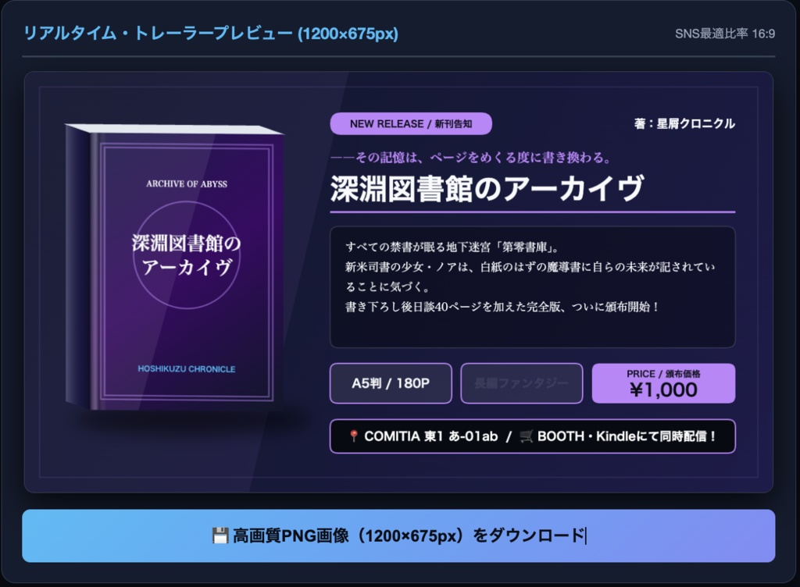Click ARCHIVE OF ABYSS on book cover
The width and height of the screenshot is (800, 587).
click(x=187, y=184)
